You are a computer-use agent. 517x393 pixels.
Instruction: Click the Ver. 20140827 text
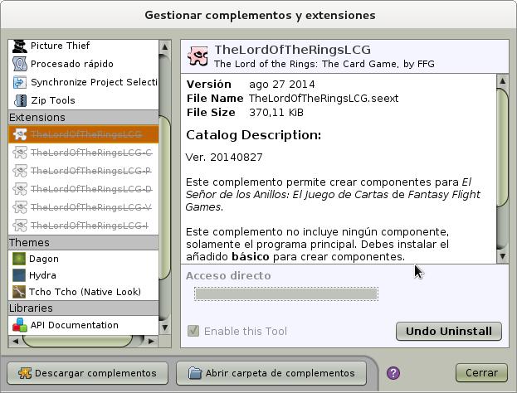pos(224,158)
